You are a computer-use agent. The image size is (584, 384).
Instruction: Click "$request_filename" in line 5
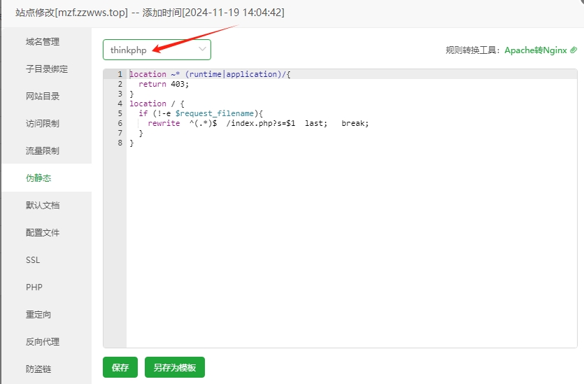pos(215,113)
